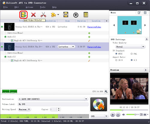Screen dimensions: 150x124
Task: Collapse the Gossip Girl S01E14 title row
Action: (x=2, y=47)
